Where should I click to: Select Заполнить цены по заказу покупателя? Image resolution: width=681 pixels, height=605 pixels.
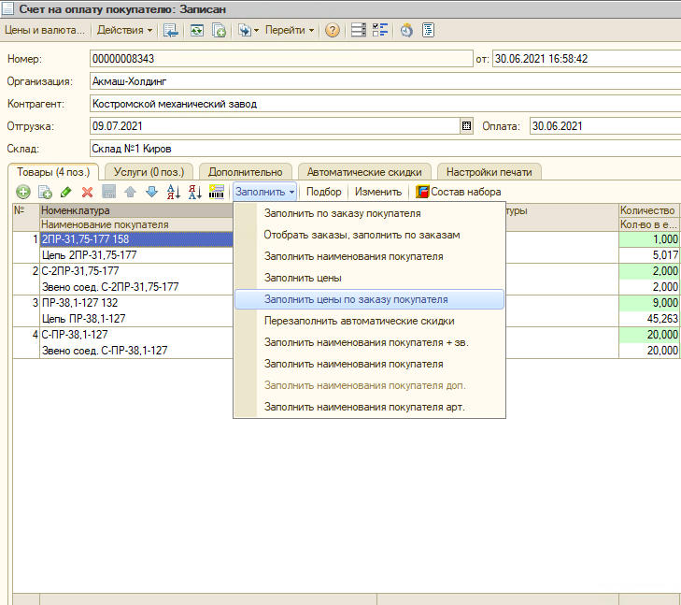tap(369, 299)
